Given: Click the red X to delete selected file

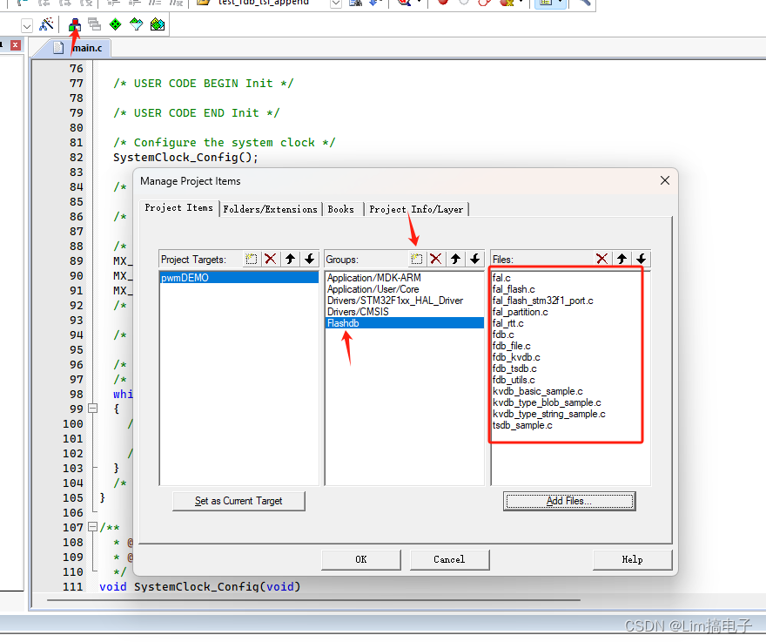Looking at the screenshot, I should coord(602,259).
